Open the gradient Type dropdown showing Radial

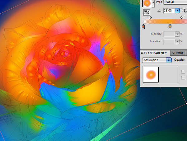click(175, 2)
